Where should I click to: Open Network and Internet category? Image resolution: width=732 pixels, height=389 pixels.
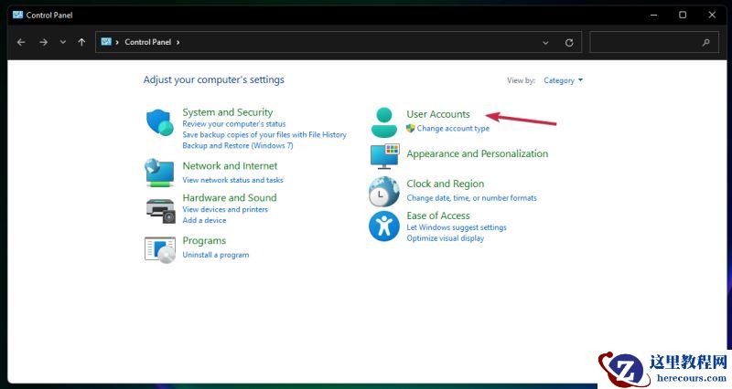(230, 166)
